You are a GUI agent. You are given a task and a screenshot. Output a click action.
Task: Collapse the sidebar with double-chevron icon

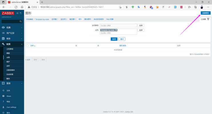coord(17,13)
